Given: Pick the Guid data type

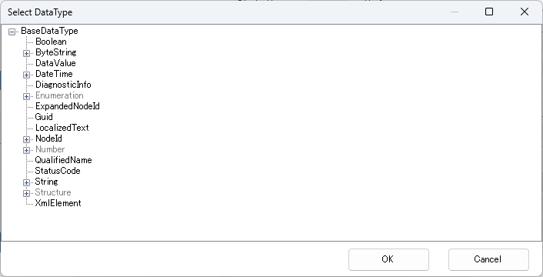Looking at the screenshot, I should point(44,117).
